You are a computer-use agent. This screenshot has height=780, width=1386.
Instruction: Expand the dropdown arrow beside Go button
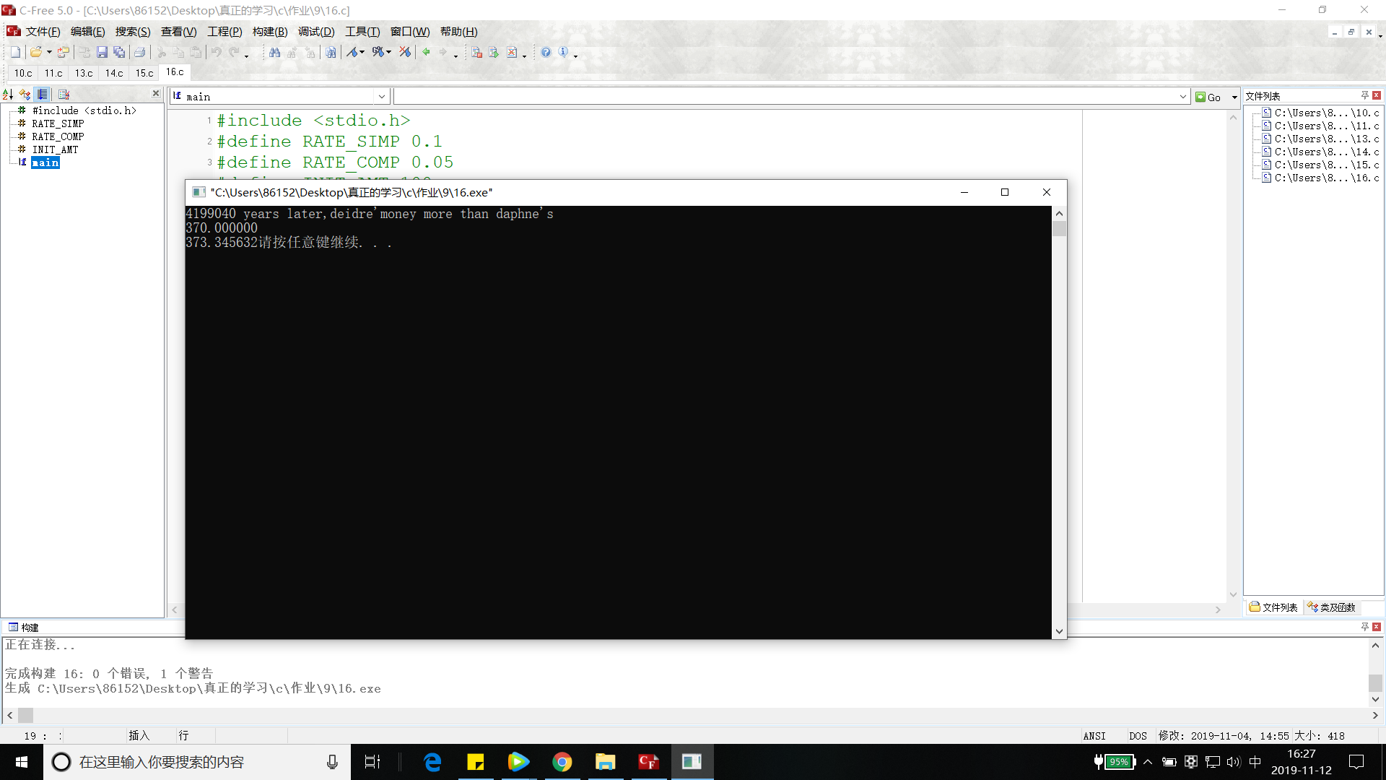coord(1234,97)
